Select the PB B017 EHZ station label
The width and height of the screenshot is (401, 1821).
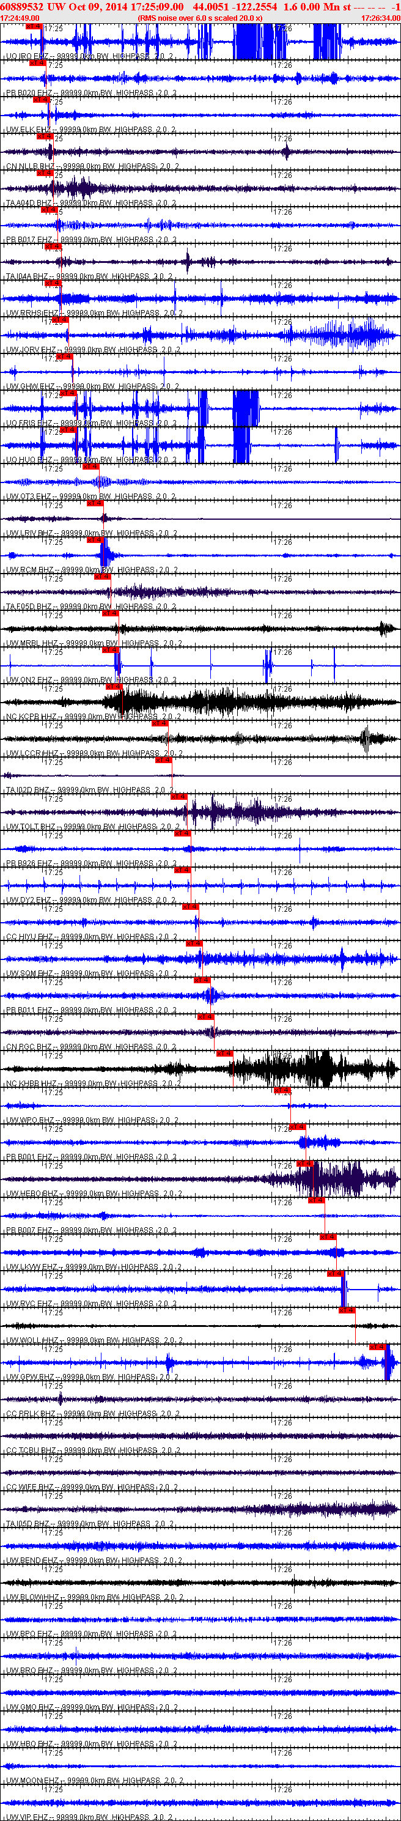(91, 240)
